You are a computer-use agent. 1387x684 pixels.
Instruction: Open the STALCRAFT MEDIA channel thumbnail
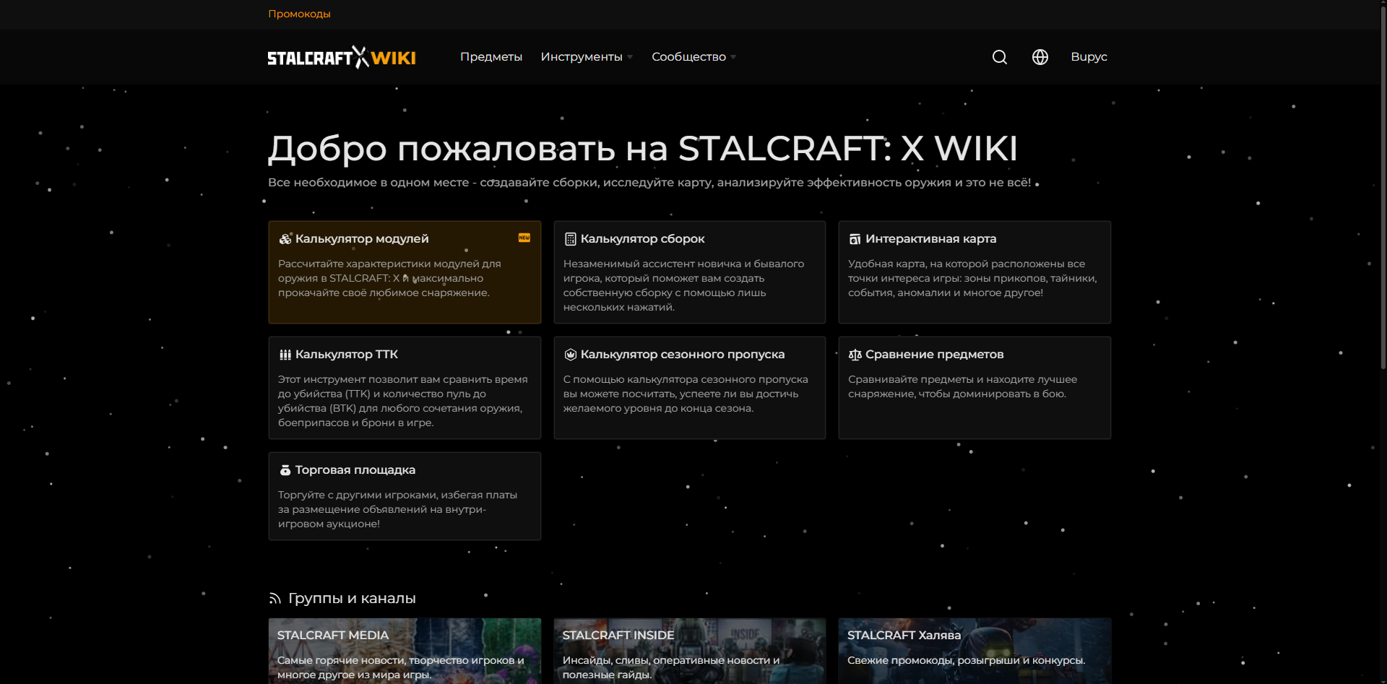(405, 651)
